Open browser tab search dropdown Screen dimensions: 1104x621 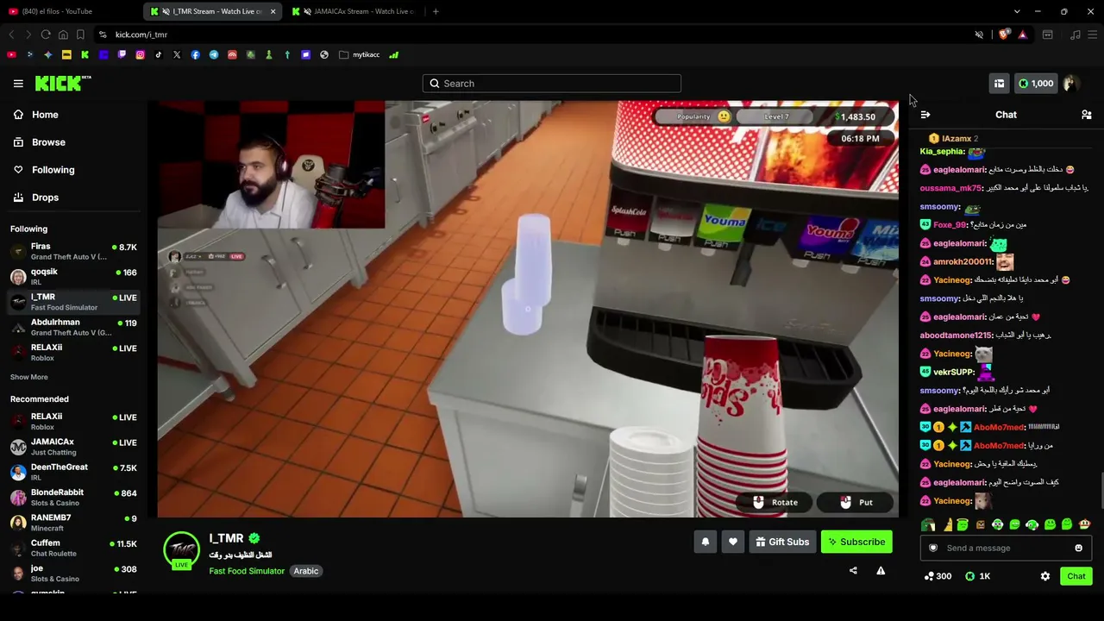1017,11
